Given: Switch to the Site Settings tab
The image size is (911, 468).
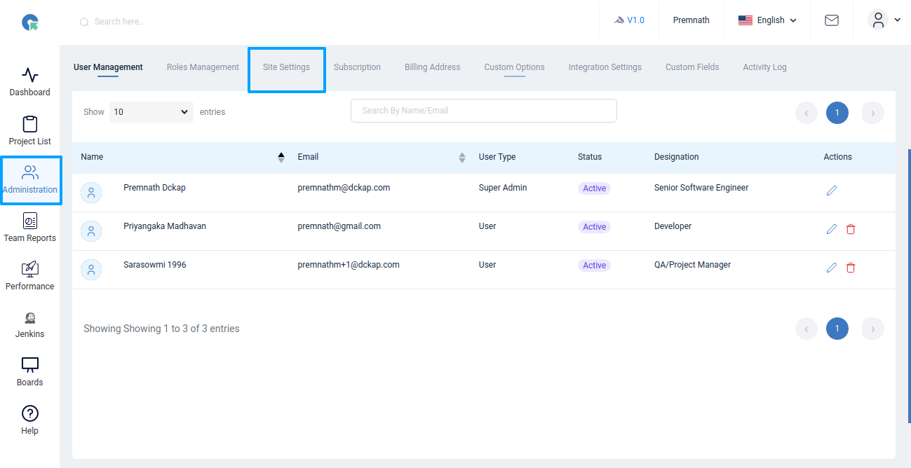Looking at the screenshot, I should 286,67.
